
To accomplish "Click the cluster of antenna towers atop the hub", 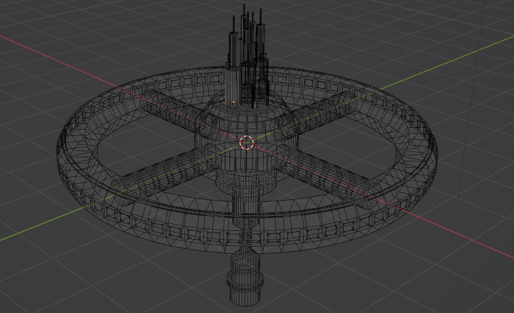I will pos(247,57).
